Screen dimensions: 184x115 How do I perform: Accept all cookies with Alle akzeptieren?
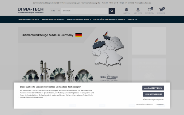153,88
